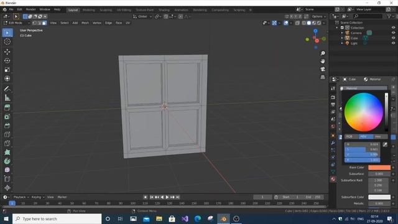Screen dimensions: 398x224
Task: Activate the Cursor tool
Action: (7, 42)
